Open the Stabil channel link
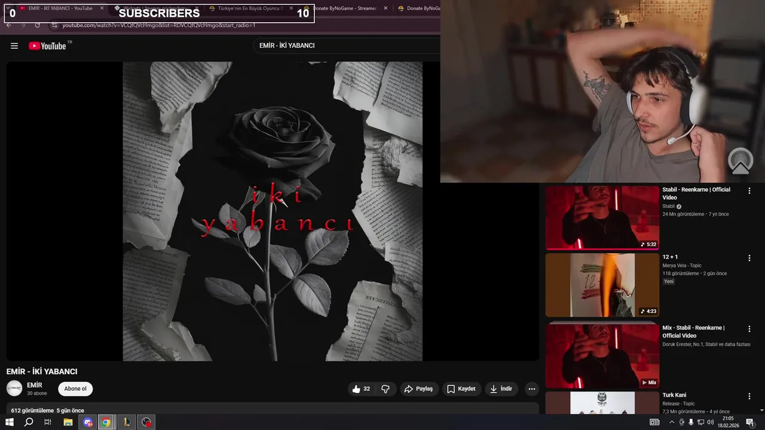The height and width of the screenshot is (430, 765). coord(668,206)
